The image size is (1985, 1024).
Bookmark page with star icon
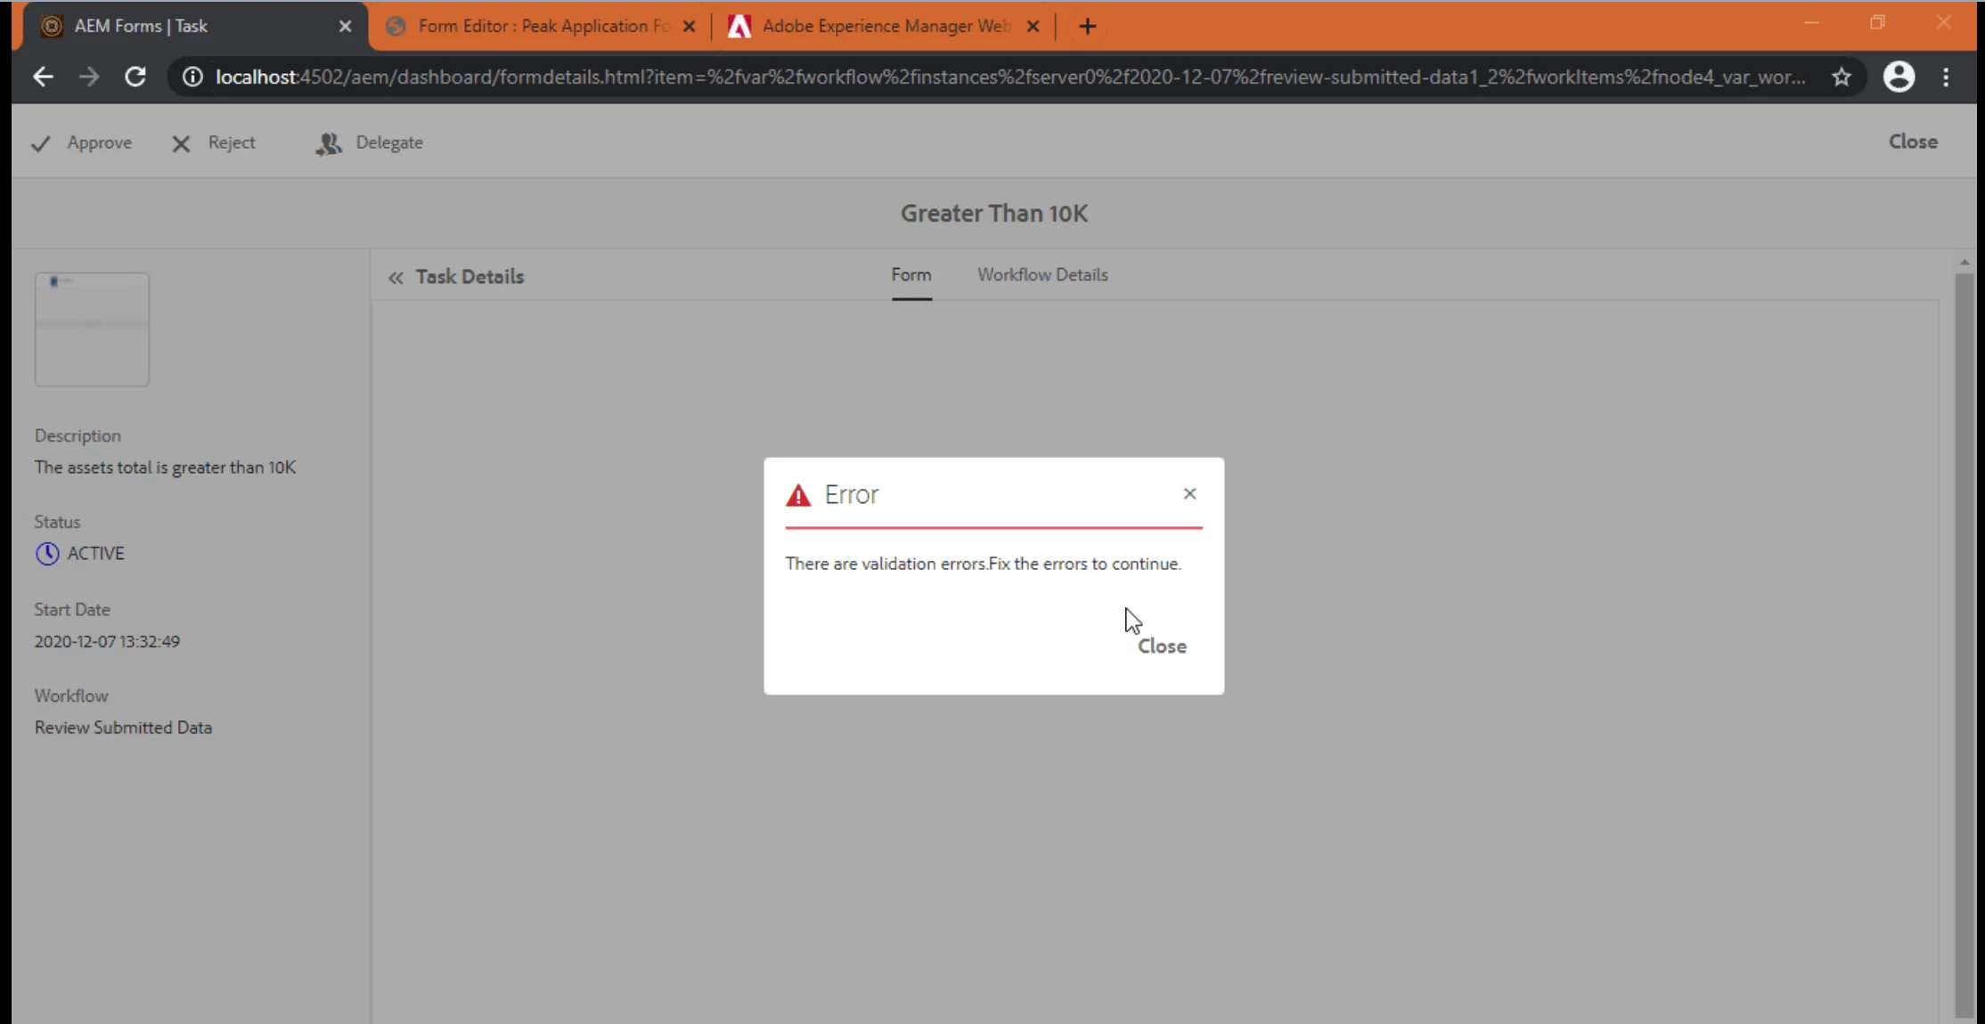tap(1842, 77)
